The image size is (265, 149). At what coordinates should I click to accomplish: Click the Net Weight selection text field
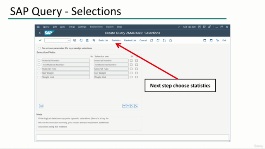pyautogui.click(x=111, y=73)
